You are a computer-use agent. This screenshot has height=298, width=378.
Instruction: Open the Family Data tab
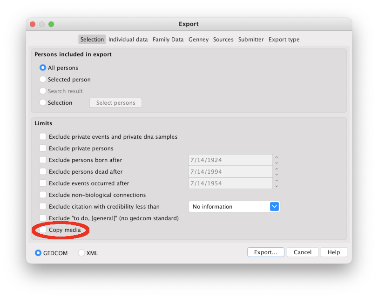(168, 40)
